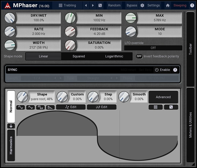Expand the down arrow below Normal tab
Image resolution: width=197 pixels, height=168 pixels.
pyautogui.click(x=11, y=126)
